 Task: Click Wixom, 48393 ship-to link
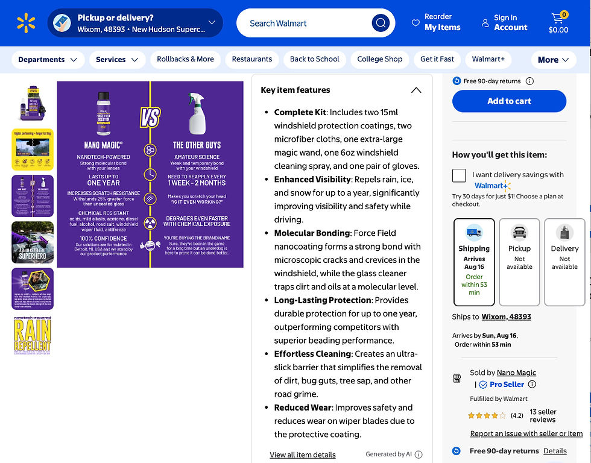pos(506,317)
